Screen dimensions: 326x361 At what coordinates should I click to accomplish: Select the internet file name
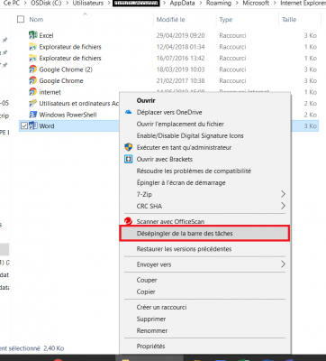point(50,92)
